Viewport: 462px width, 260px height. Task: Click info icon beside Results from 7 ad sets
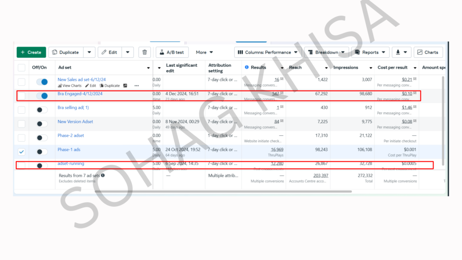point(103,176)
